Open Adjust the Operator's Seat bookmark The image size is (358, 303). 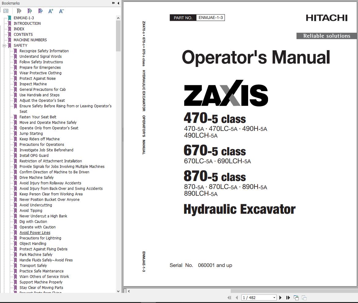(x=42, y=100)
